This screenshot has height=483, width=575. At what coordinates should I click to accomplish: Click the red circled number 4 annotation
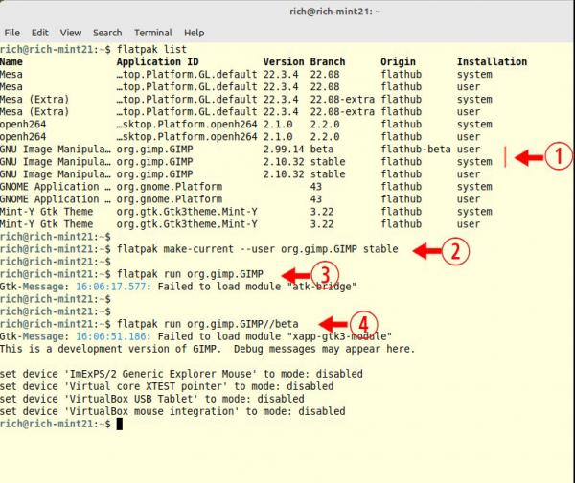pos(363,324)
